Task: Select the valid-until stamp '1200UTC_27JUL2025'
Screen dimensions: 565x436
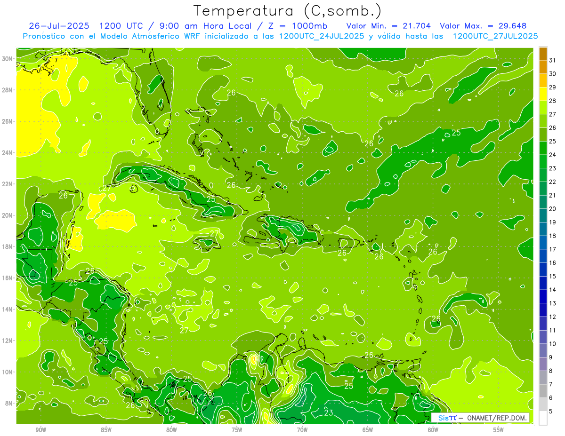Action: (x=495, y=36)
